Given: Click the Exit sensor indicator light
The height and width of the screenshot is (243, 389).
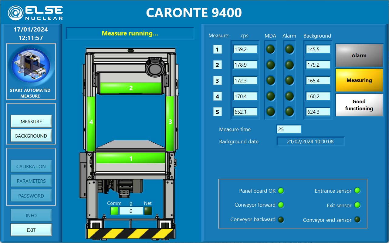Looking at the screenshot, I should pos(357,205).
